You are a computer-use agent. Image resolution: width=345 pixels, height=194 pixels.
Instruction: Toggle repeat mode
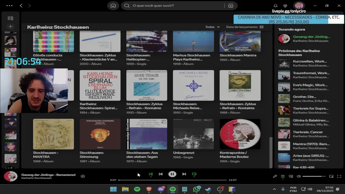[194, 174]
